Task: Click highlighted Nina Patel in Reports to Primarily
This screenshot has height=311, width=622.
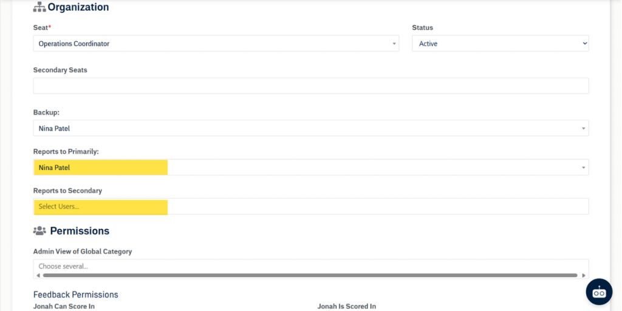Action: [x=54, y=168]
